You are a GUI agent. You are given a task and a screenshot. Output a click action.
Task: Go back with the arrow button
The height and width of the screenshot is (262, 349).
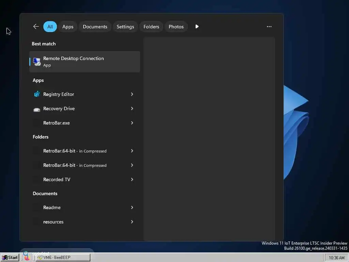click(36, 27)
